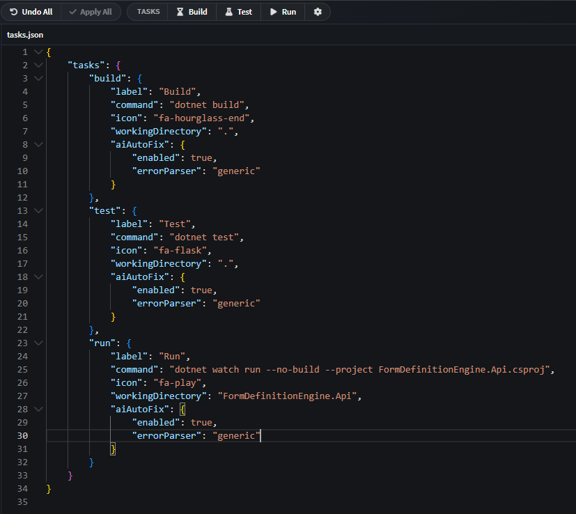The width and height of the screenshot is (576, 514).
Task: Click the "Build" label value on line 4
Action: pos(178,92)
